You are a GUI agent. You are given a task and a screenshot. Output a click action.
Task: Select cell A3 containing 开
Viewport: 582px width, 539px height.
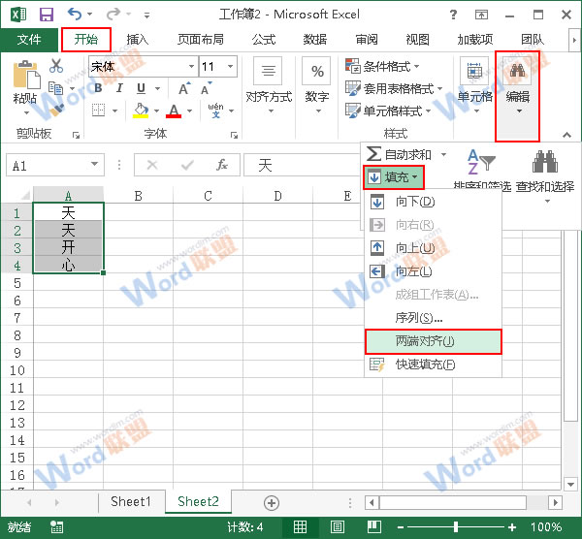(68, 247)
